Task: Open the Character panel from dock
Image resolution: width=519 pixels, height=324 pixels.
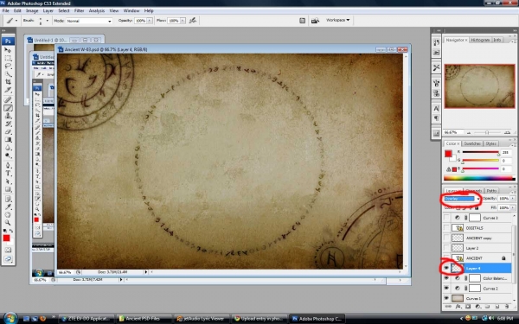Action: 436,109
